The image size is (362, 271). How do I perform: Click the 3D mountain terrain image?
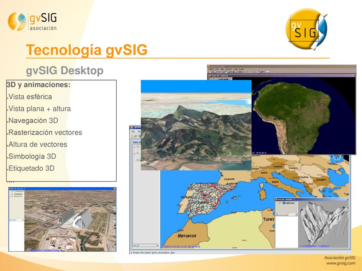196,125
